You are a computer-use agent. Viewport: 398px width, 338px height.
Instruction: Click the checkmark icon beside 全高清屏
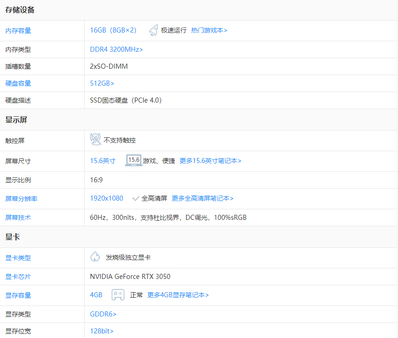click(x=136, y=198)
